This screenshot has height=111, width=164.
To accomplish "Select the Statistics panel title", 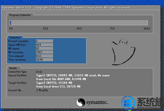I will (15, 38).
